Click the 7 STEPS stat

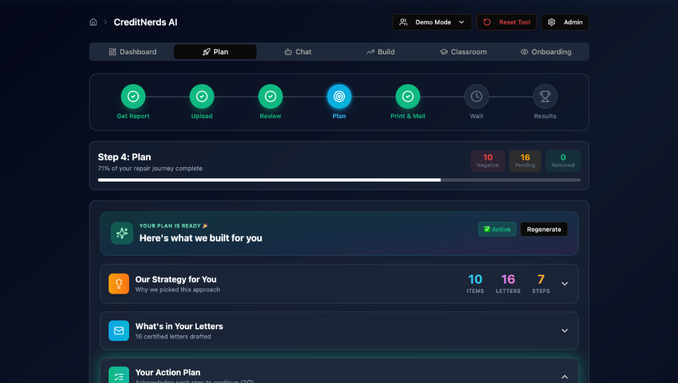(x=541, y=284)
